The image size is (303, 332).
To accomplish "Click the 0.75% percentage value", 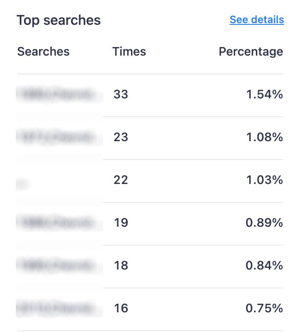I will point(264,308).
